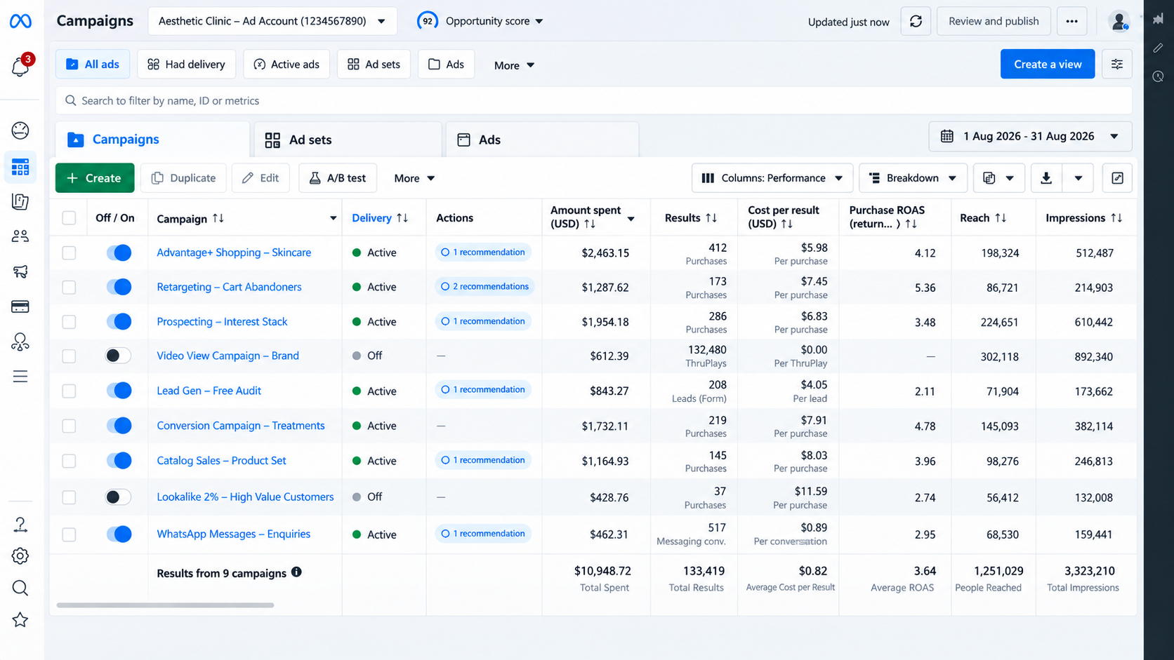Click the export download icon

tap(1046, 178)
